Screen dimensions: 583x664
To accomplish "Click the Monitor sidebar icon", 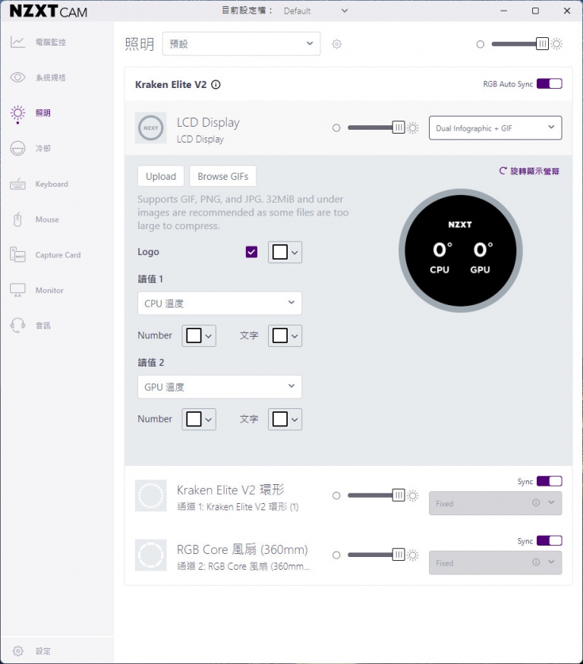I will [17, 290].
